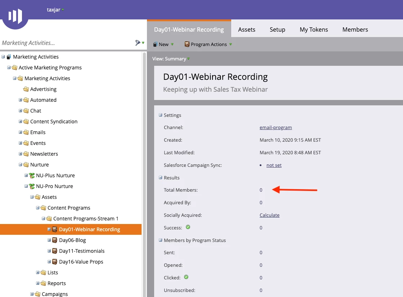Click the Calculate link for Socially Acquired
The width and height of the screenshot is (403, 297).
269,215
